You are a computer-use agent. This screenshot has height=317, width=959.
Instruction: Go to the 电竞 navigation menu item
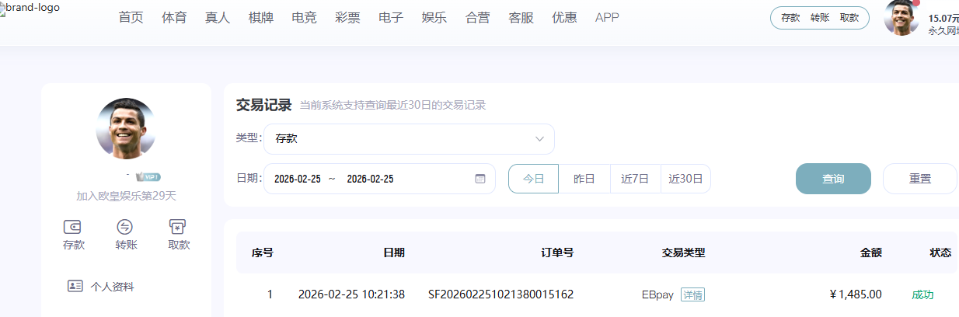click(x=304, y=17)
